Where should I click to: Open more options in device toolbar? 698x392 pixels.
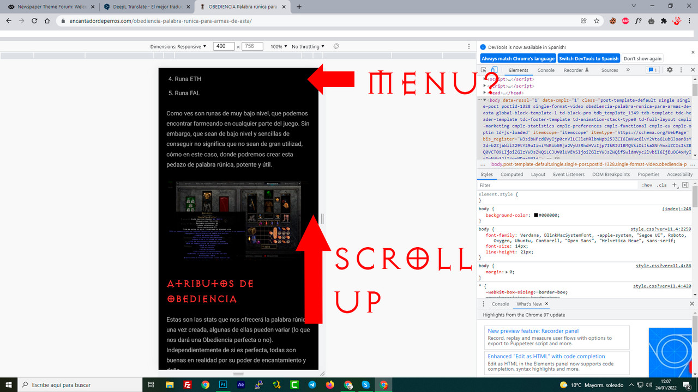pyautogui.click(x=469, y=46)
